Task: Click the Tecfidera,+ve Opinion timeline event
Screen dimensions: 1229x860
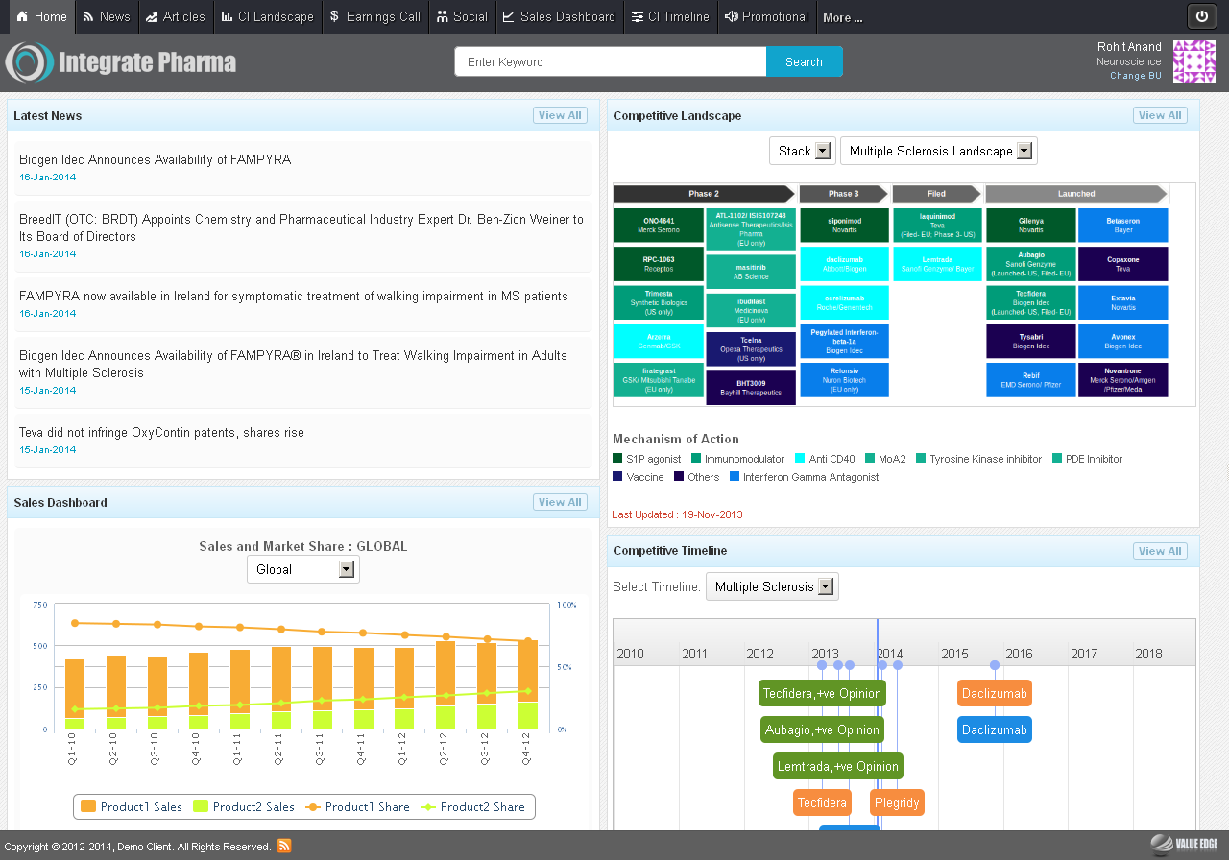Action: (x=822, y=693)
